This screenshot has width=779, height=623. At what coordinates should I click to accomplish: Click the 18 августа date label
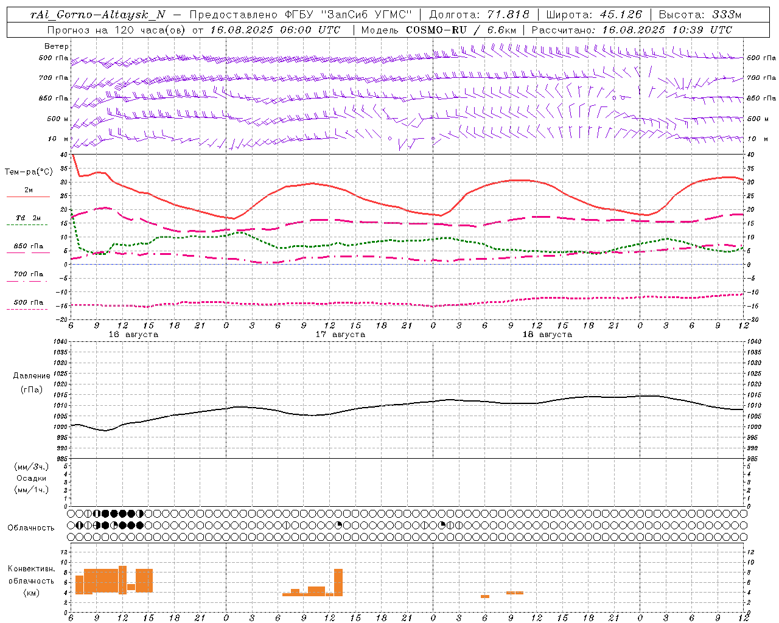pos(547,335)
